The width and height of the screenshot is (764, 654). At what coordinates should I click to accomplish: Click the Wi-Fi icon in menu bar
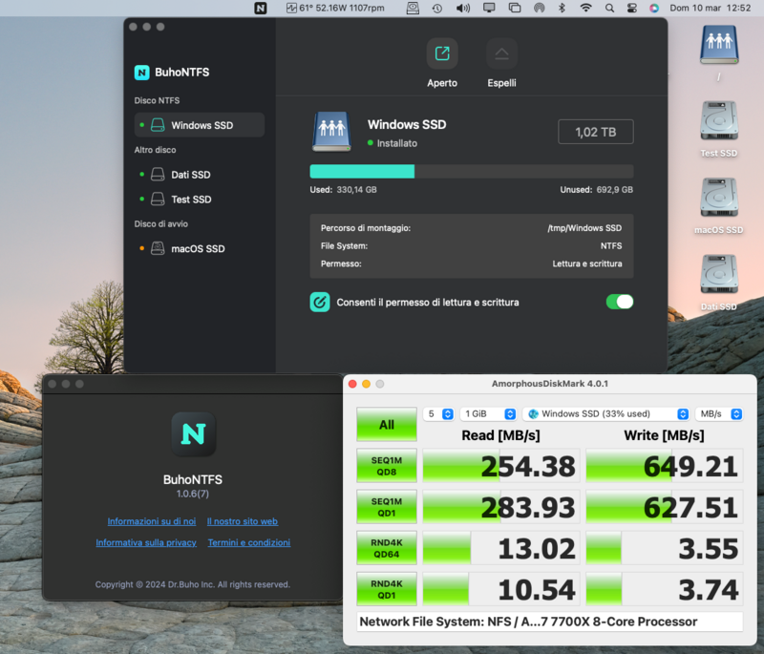coord(584,8)
